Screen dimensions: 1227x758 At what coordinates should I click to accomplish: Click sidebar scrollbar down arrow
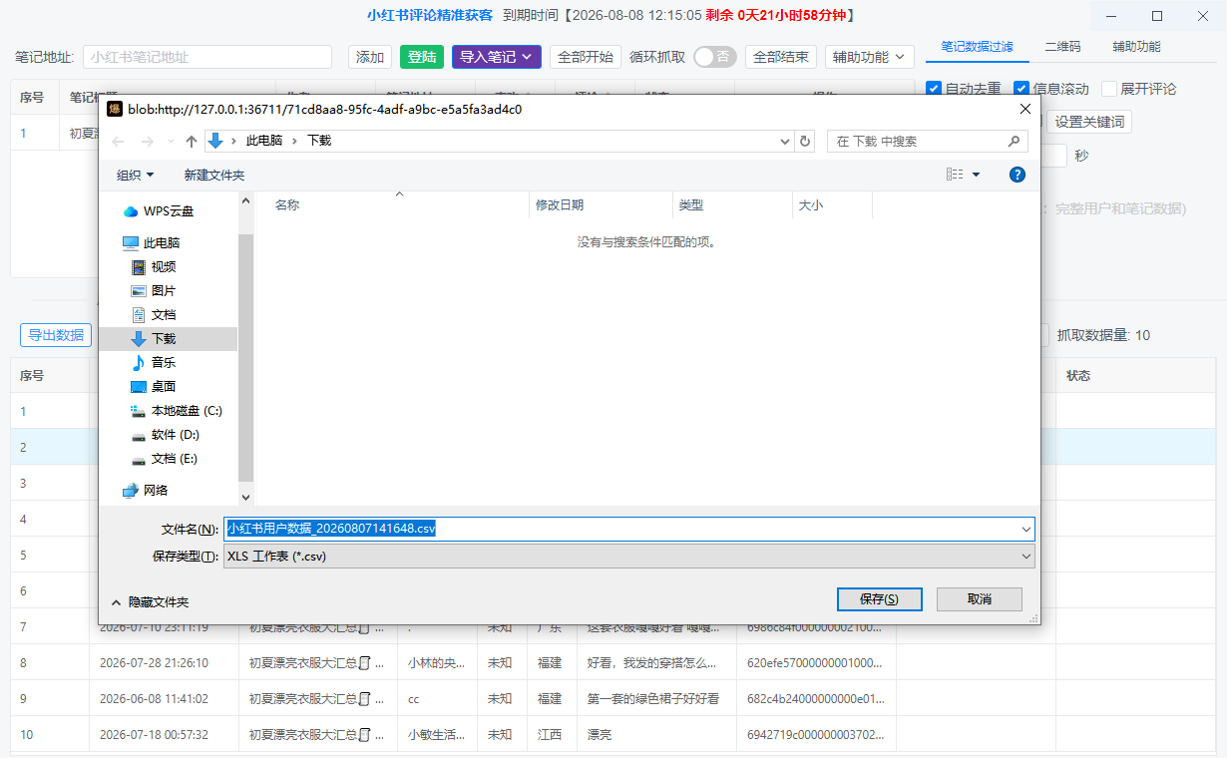[x=245, y=497]
